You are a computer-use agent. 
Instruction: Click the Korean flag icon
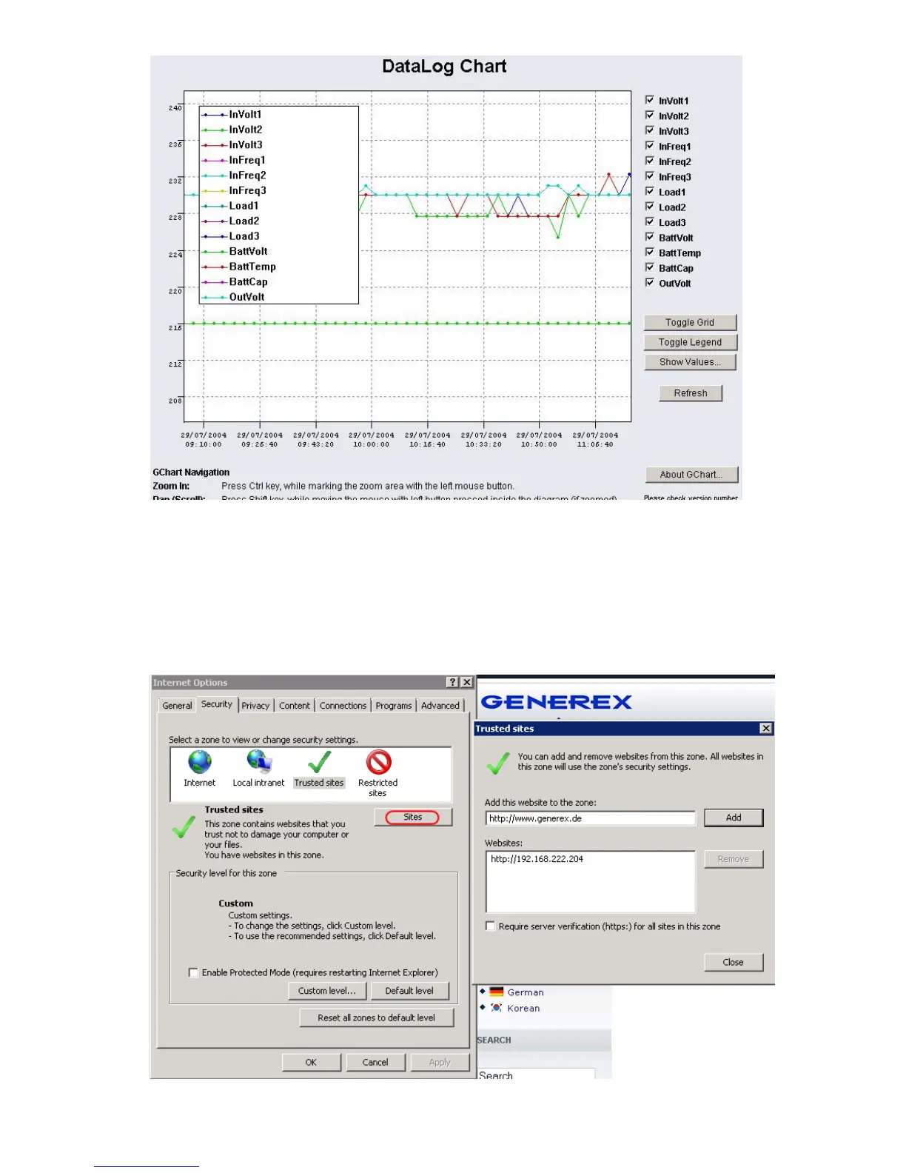[496, 1008]
